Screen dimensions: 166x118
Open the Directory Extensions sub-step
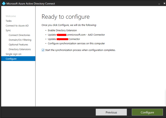(x=20, y=49)
